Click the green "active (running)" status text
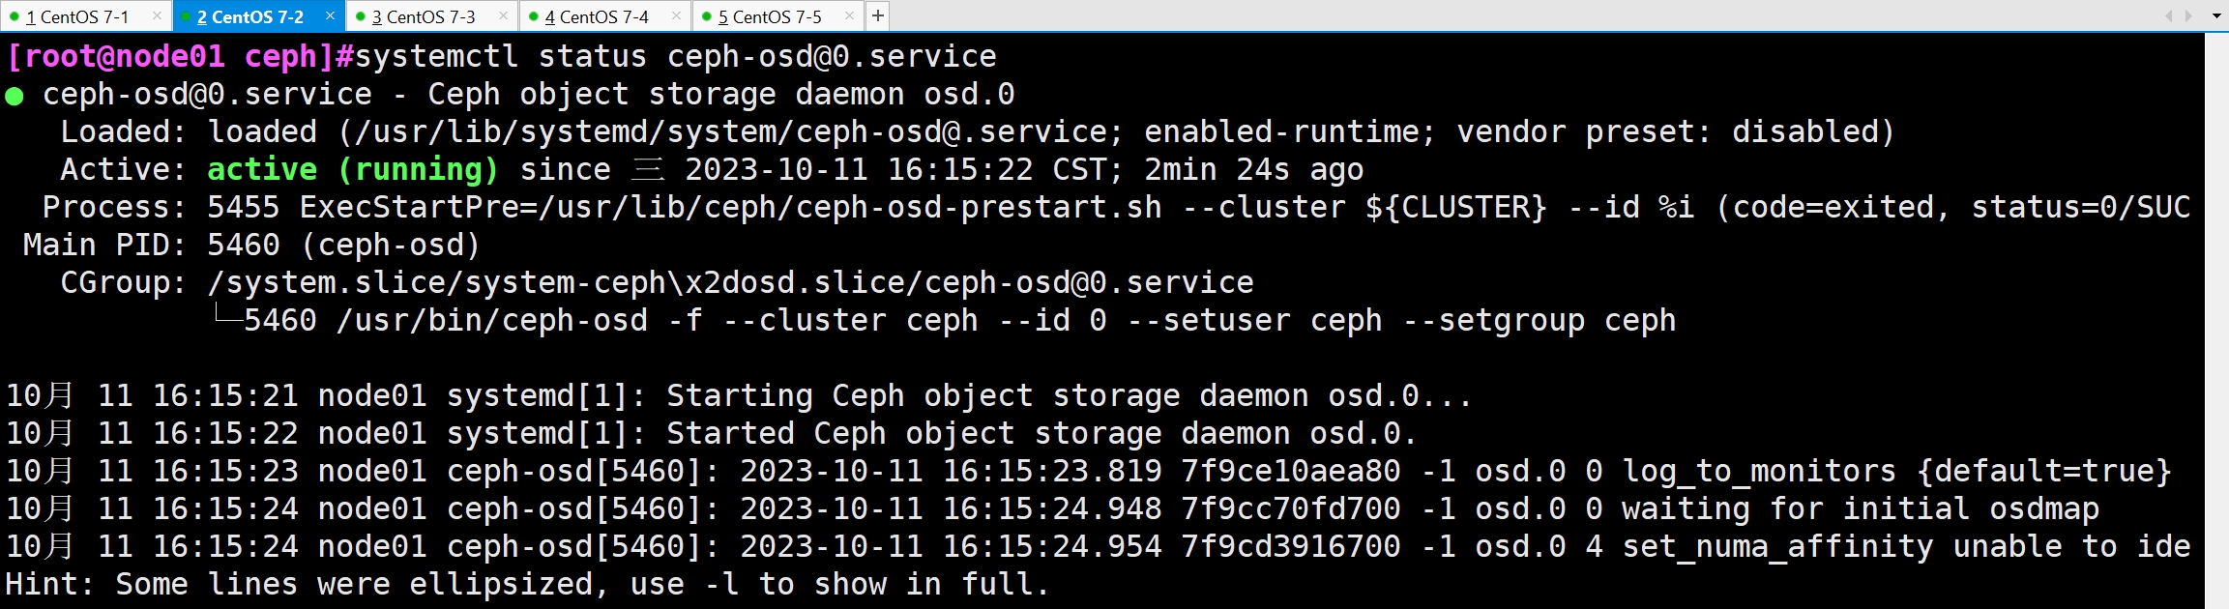 point(352,170)
